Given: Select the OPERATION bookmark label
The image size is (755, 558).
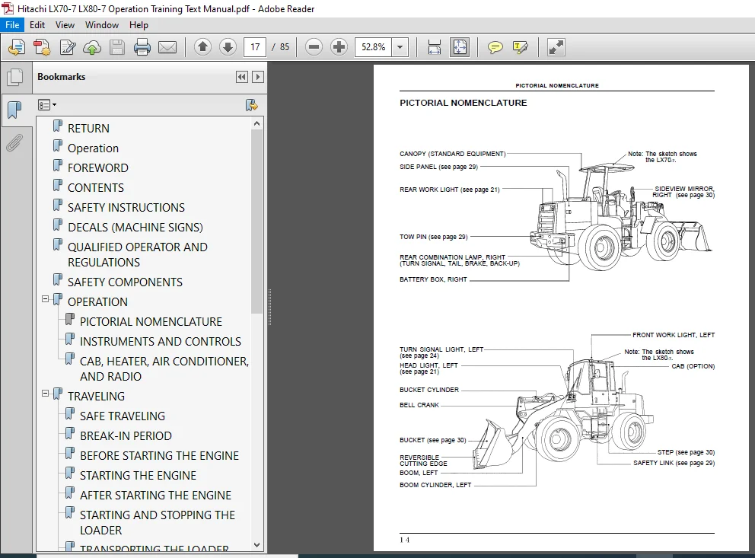Looking at the screenshot, I should coord(97,302).
